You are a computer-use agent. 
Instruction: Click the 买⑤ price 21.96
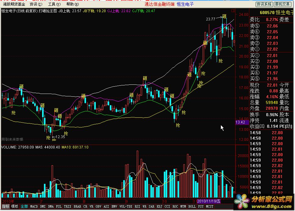(272, 79)
